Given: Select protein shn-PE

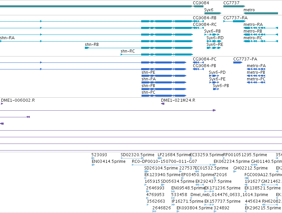Looking at the screenshot, I should [164, 76].
